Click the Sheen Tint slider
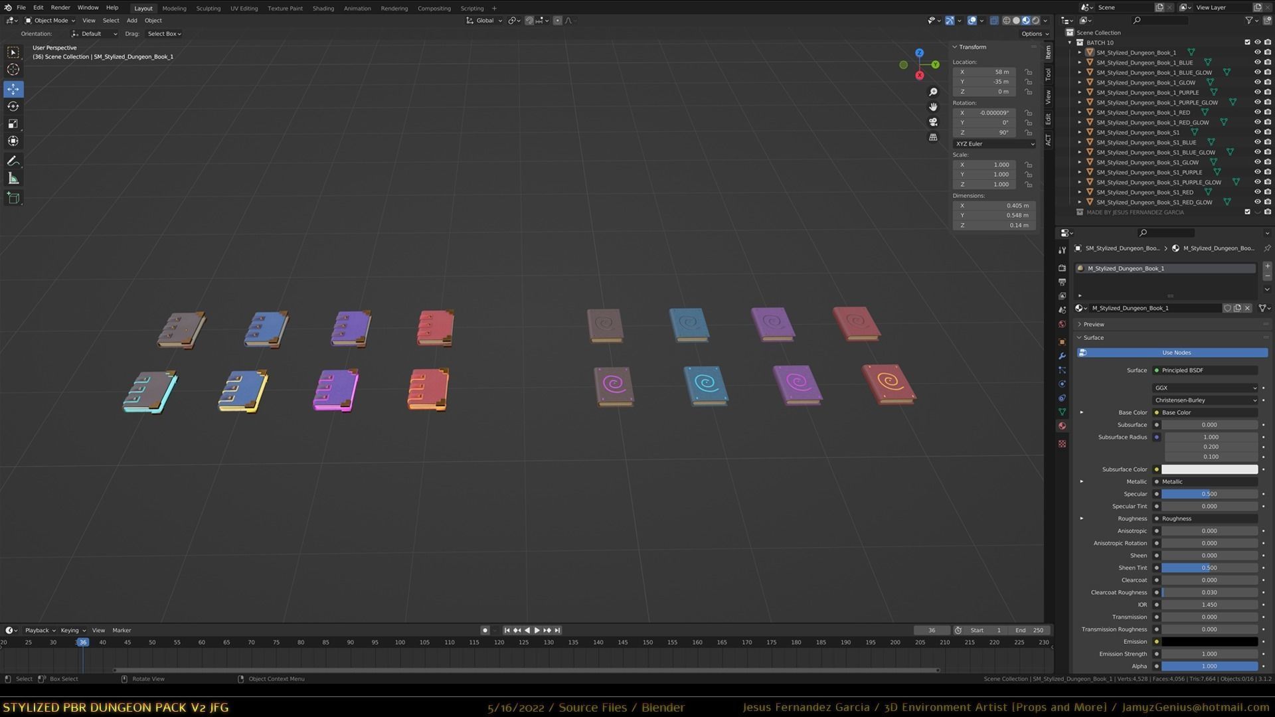Viewport: 1275px width, 717px height. point(1209,568)
